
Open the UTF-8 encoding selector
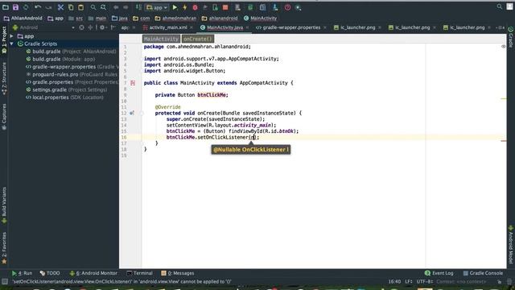tap(425, 282)
